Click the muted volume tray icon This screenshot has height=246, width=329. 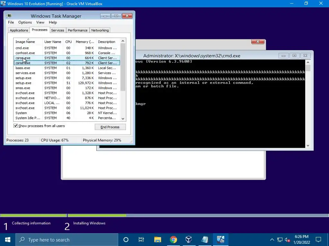point(287,240)
